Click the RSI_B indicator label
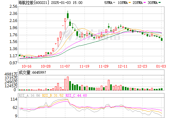 tap(53, 95)
